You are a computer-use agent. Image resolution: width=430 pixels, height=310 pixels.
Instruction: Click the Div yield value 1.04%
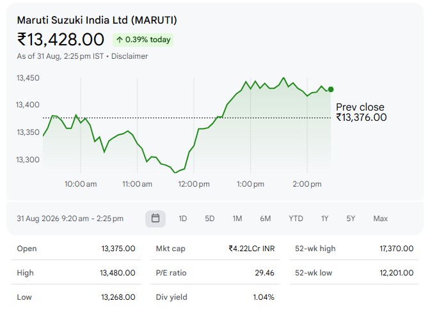point(264,297)
